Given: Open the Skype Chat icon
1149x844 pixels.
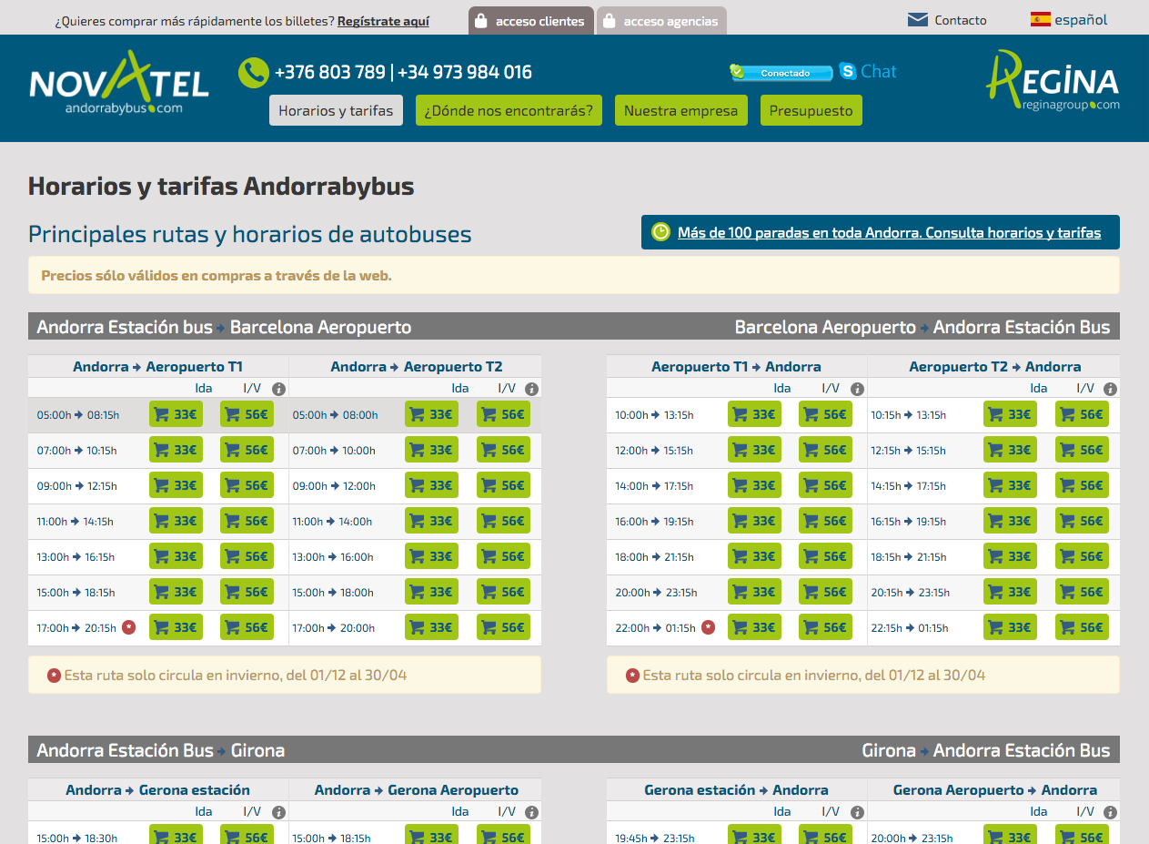Looking at the screenshot, I should click(x=848, y=71).
